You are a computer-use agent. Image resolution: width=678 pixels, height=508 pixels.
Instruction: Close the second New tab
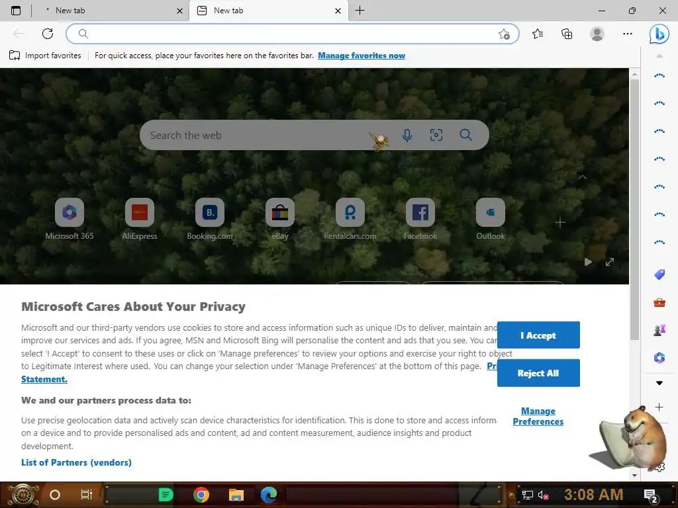pyautogui.click(x=338, y=11)
